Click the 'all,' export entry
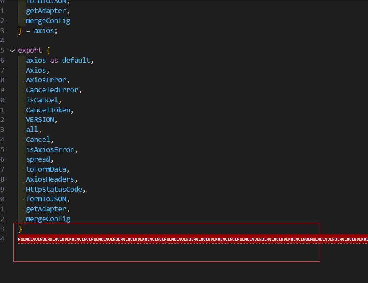The image size is (368, 283). 34,130
